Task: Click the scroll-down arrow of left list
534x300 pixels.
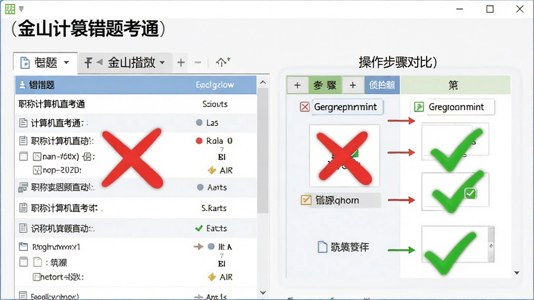Action: (x=263, y=293)
